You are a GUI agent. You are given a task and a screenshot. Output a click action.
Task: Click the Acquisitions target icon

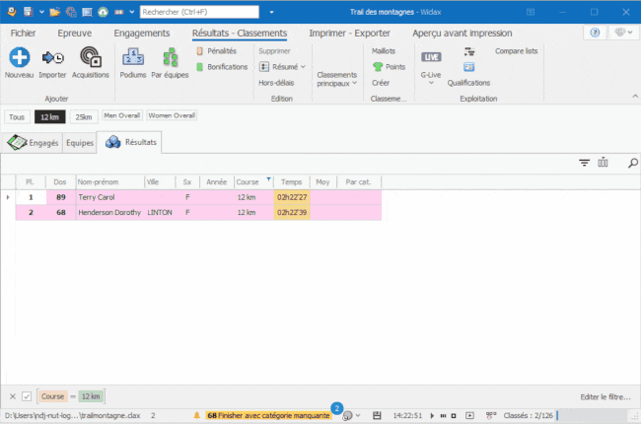[91, 58]
